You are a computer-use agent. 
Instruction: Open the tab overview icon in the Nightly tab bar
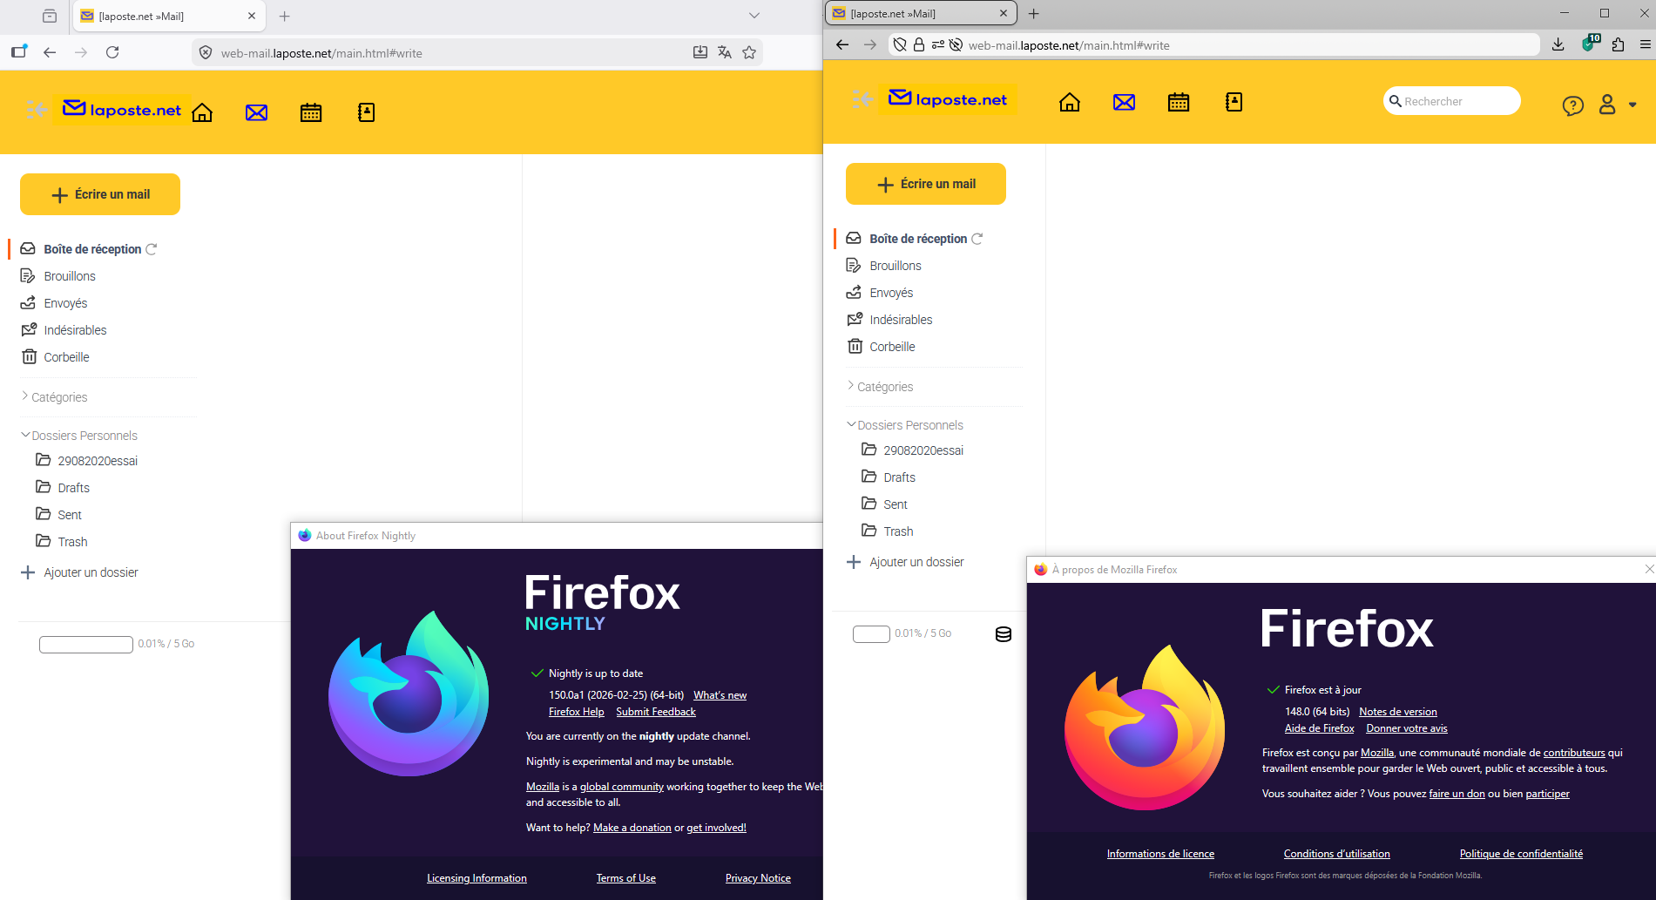pyautogui.click(x=50, y=16)
